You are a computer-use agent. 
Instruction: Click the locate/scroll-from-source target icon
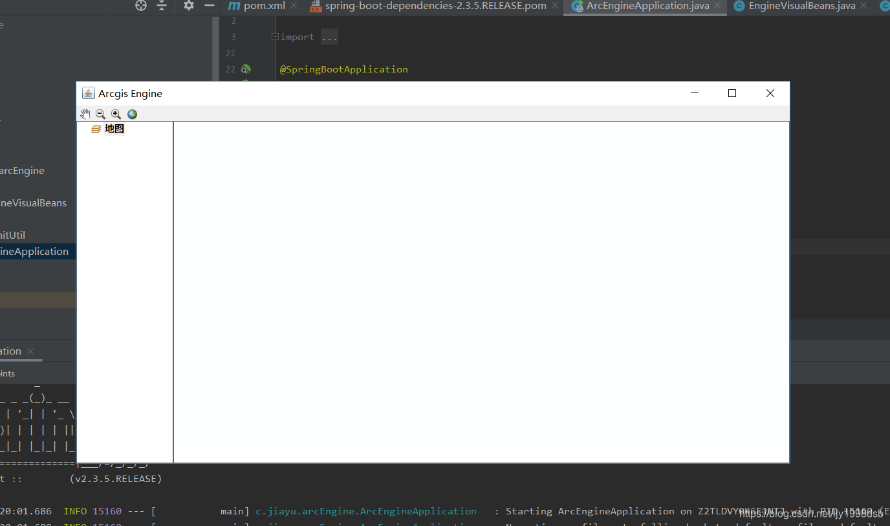141,5
